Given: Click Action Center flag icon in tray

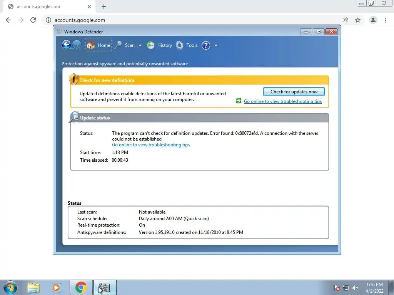Looking at the screenshot, I should [x=336, y=288].
